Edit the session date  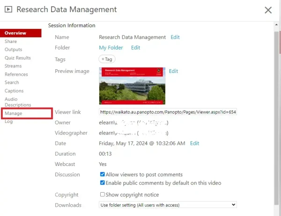point(194,144)
